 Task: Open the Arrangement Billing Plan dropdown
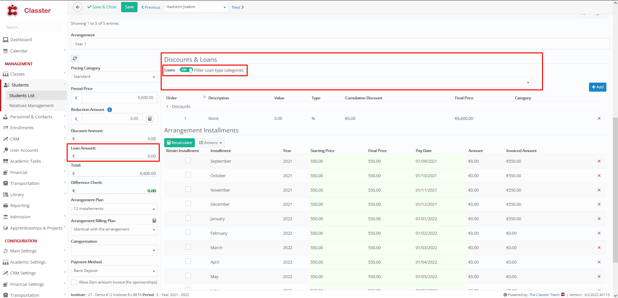click(114, 230)
